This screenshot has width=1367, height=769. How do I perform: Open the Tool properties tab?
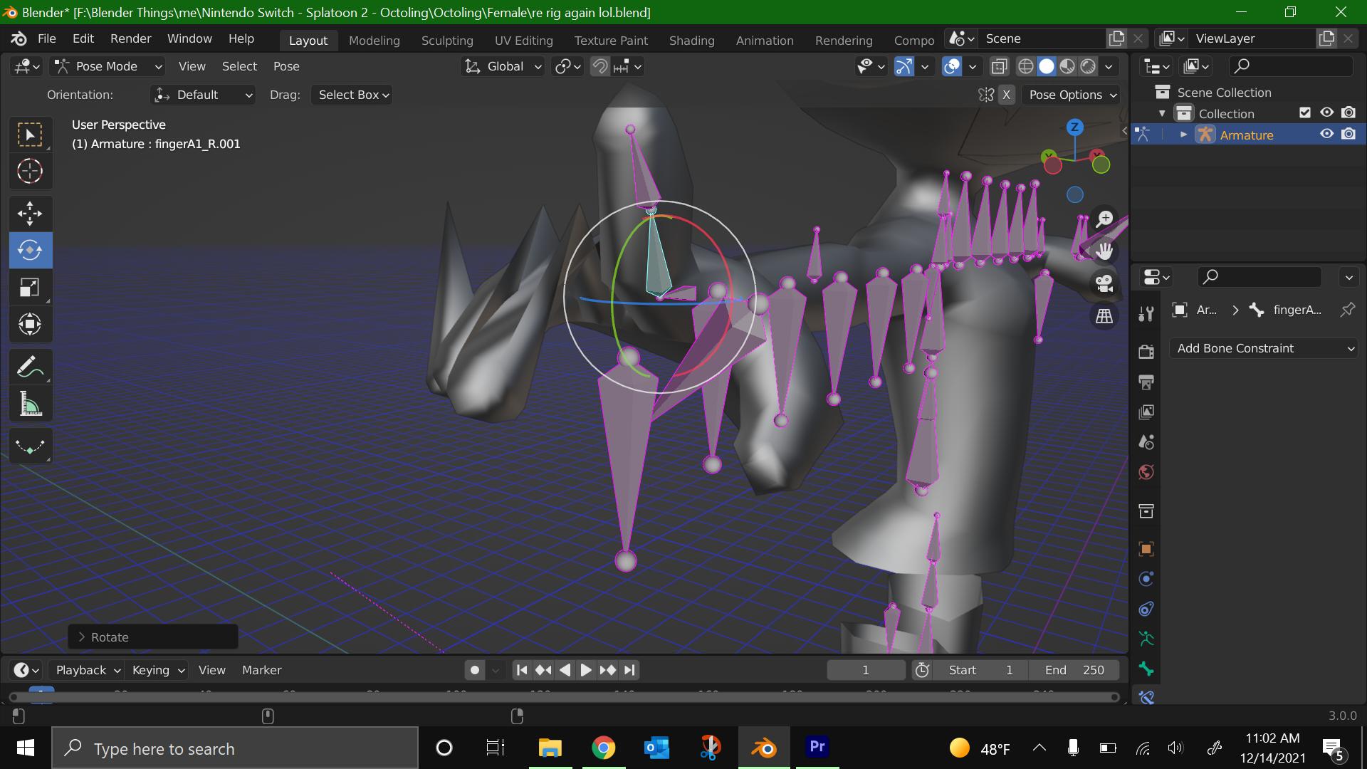coord(1146,314)
